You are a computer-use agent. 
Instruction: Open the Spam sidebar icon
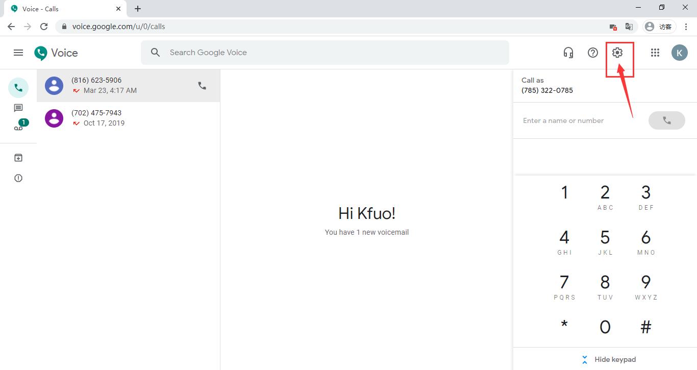pos(18,178)
